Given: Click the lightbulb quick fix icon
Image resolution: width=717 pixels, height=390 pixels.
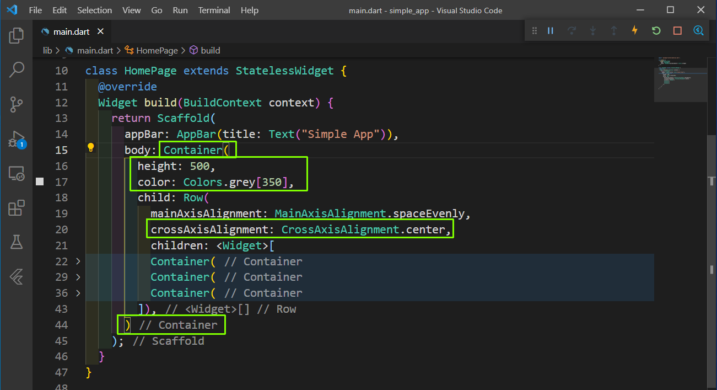Looking at the screenshot, I should tap(91, 147).
